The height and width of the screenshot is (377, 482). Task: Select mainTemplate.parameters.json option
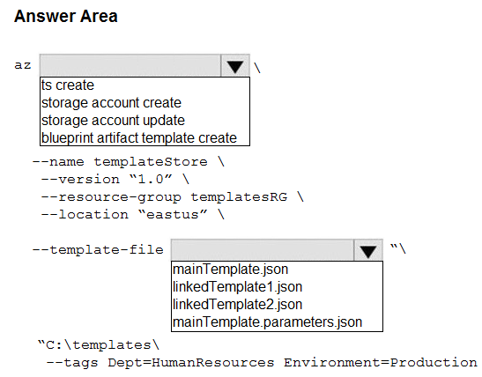click(267, 322)
